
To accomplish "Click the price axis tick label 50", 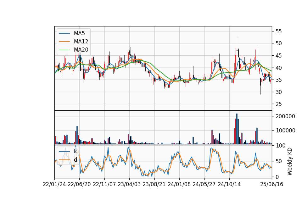I will pyautogui.click(x=278, y=43).
